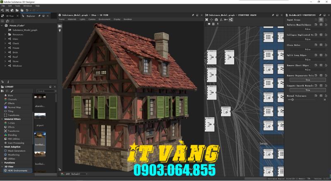The height and width of the screenshot is (181, 331).
Task: Toggle Split Long Edges False value
Action: pyautogui.click(x=308, y=60)
